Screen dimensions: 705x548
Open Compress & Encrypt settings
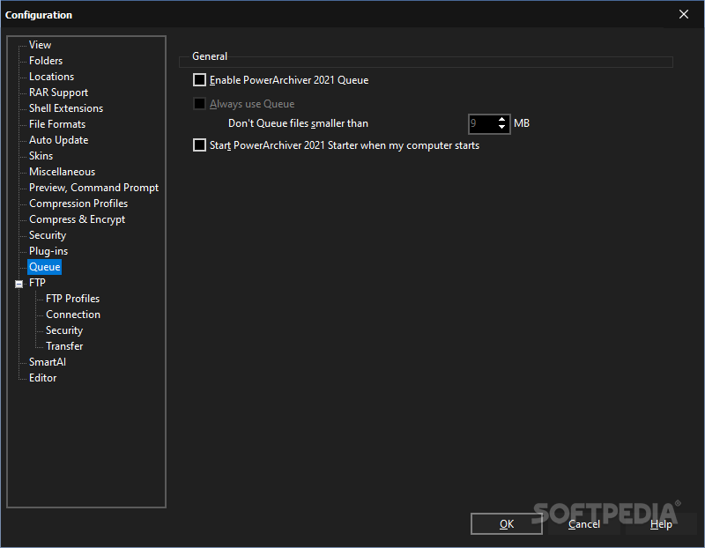pos(77,219)
